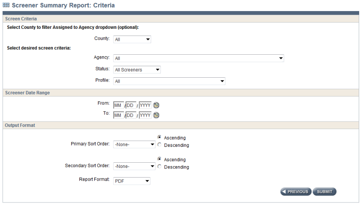The height and width of the screenshot is (204, 361).
Task: Select Descending for Secondary Sort Order
Action: [159, 167]
